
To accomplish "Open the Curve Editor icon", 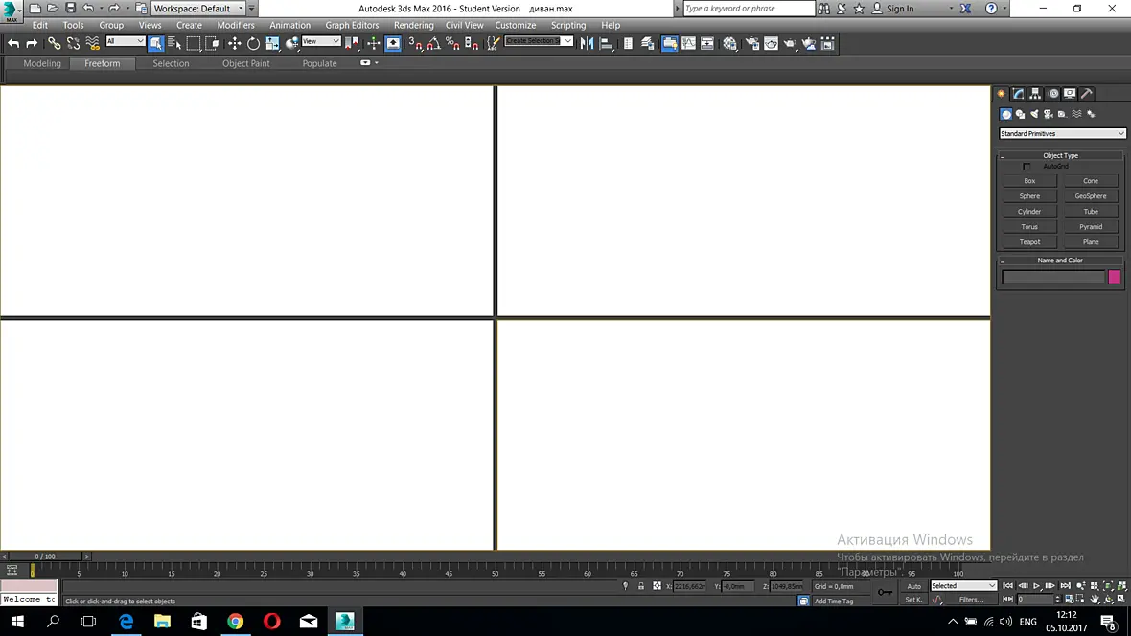I will [x=689, y=44].
